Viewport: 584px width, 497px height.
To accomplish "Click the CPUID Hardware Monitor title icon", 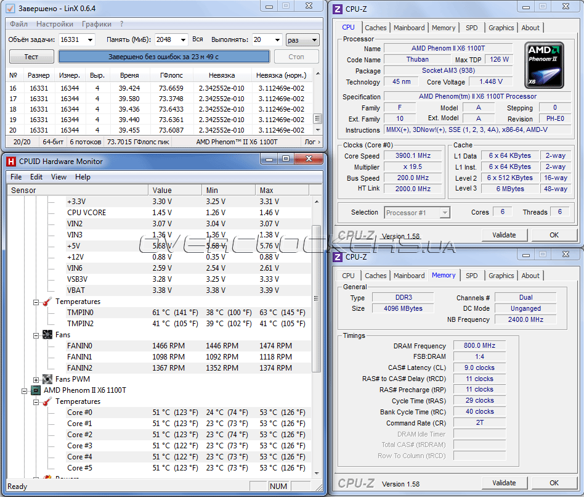I will 10,162.
